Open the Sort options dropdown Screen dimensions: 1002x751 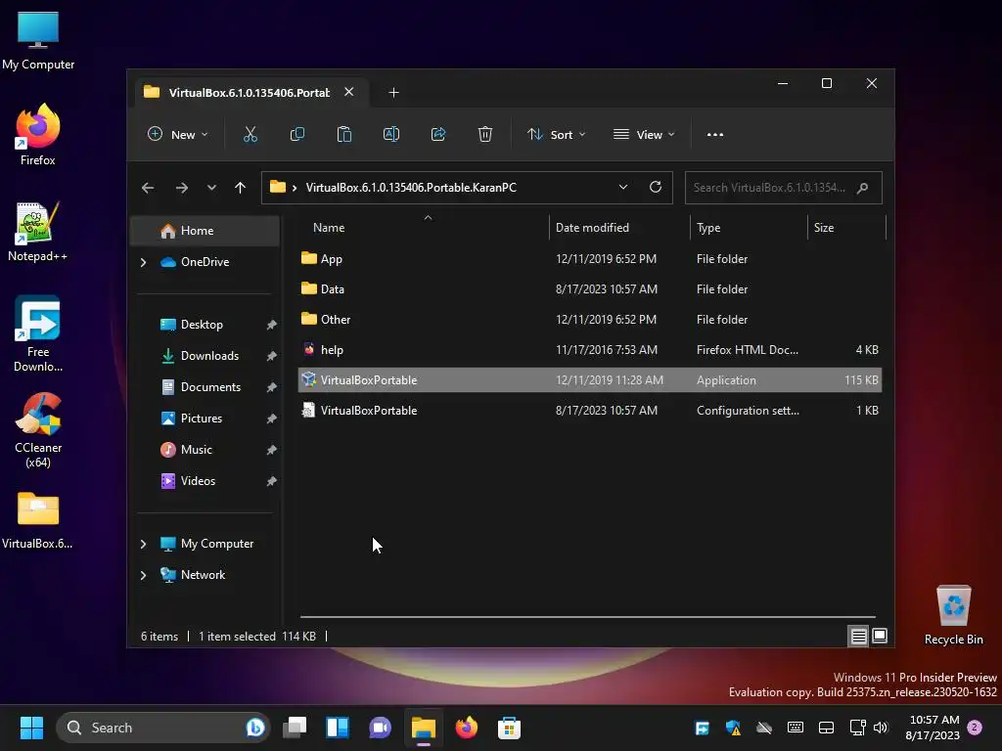pos(556,135)
